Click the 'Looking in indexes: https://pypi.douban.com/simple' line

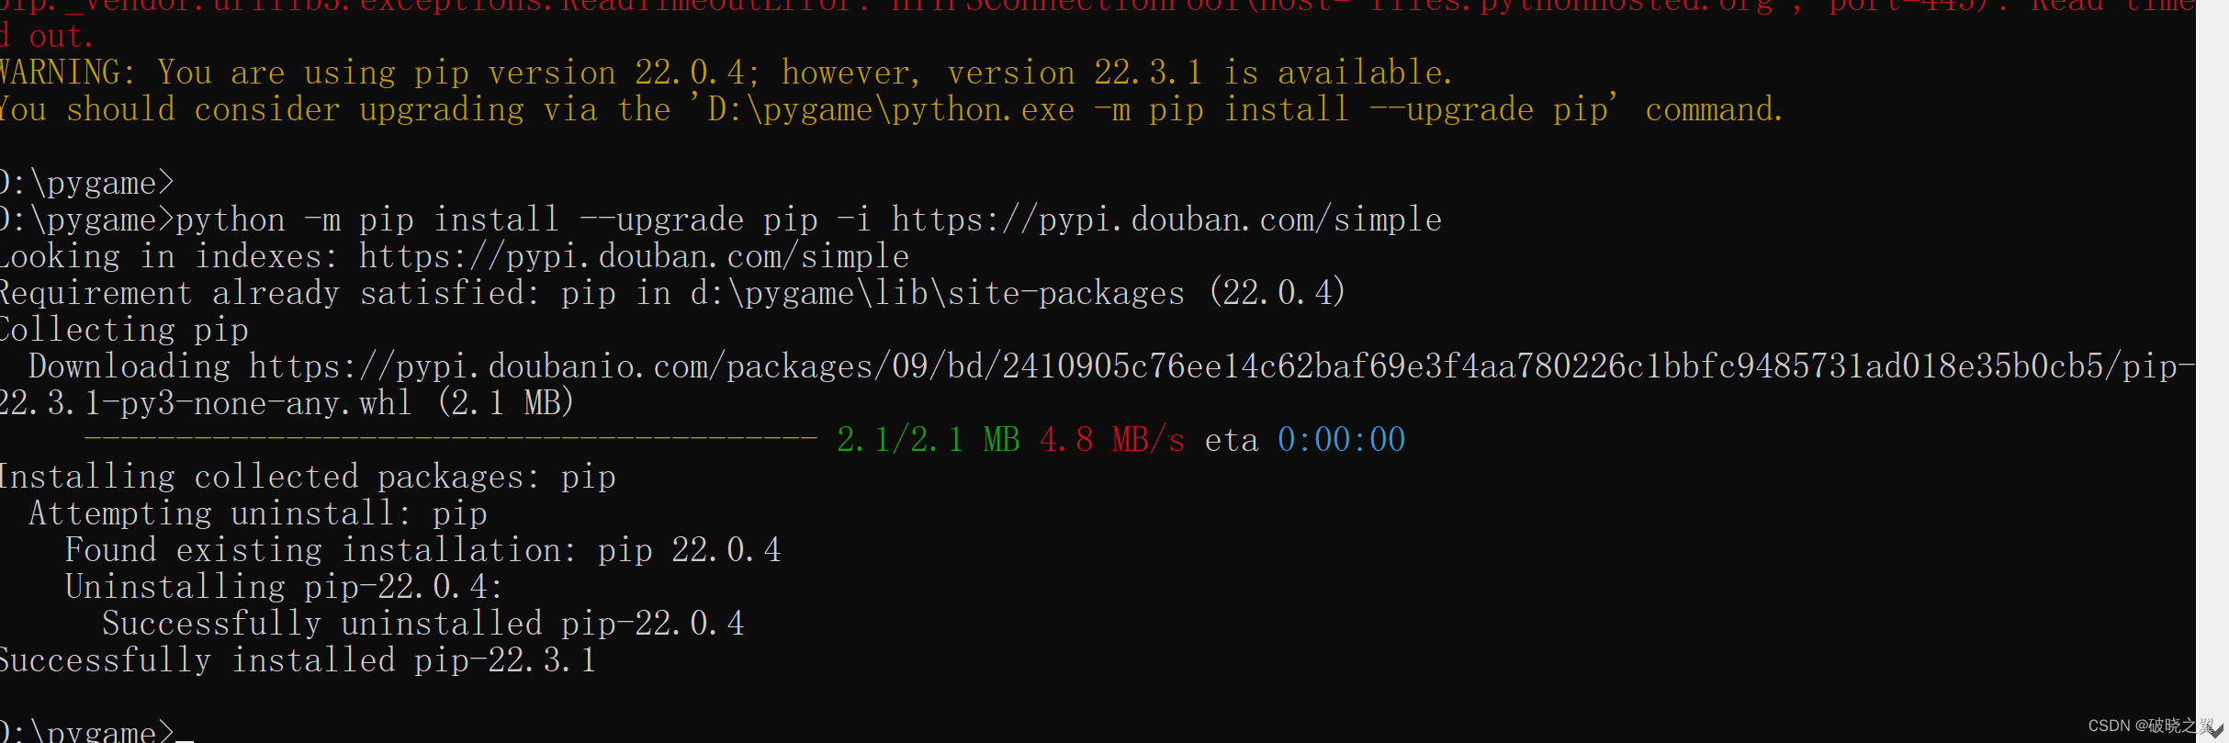455,256
